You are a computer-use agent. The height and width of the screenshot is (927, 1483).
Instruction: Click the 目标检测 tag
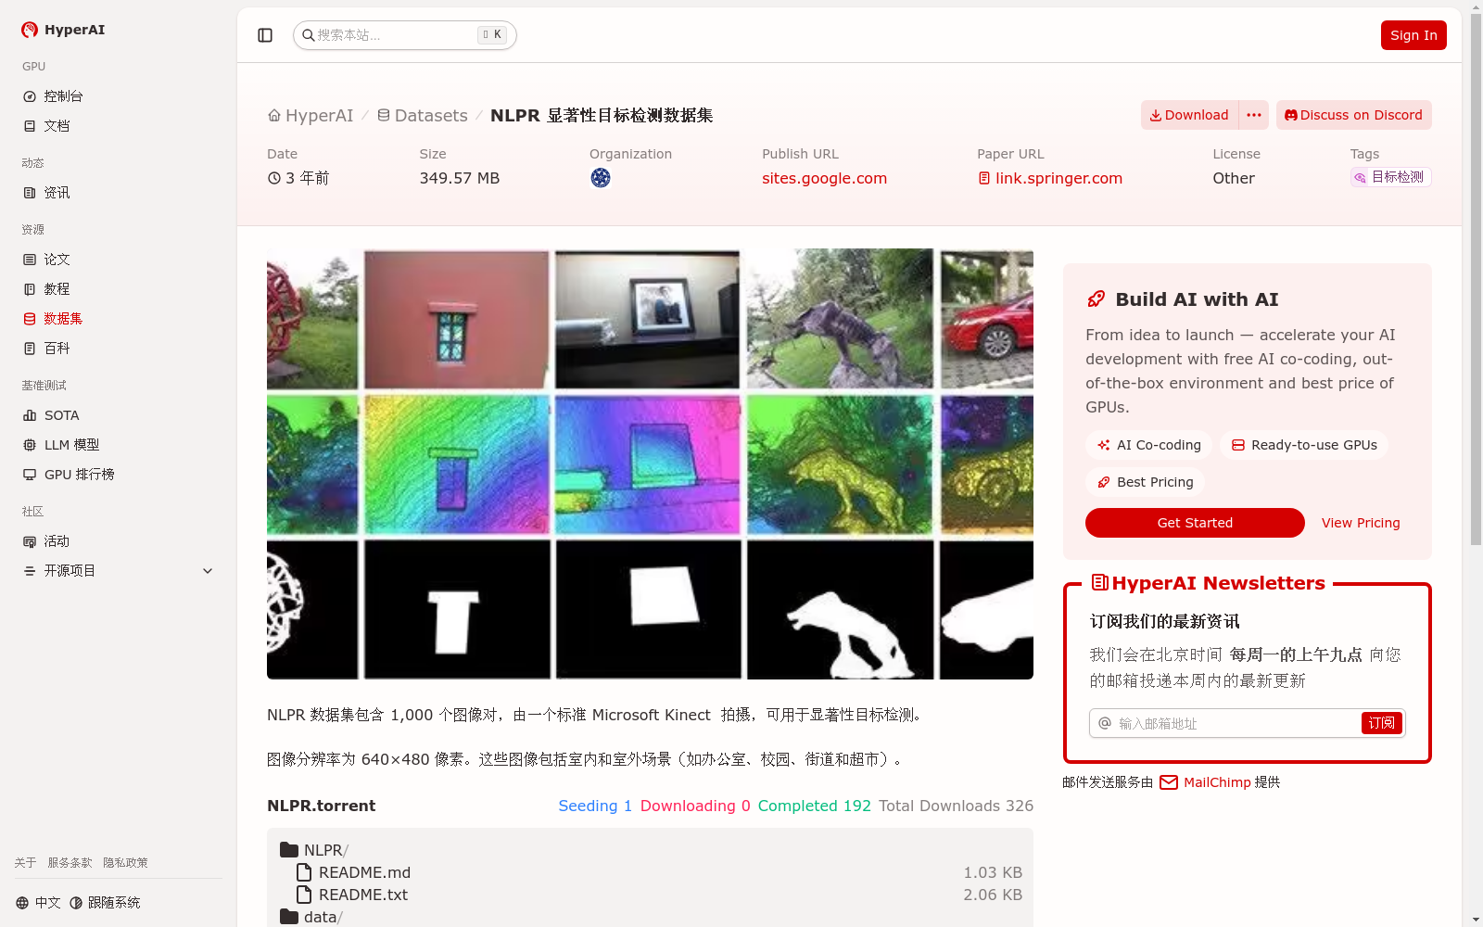click(x=1390, y=177)
